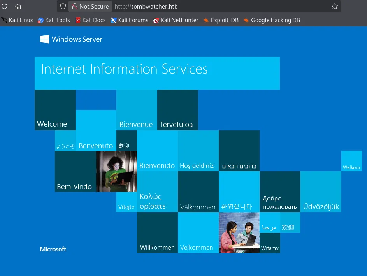This screenshot has width=367, height=276.
Task: Click the Tervetuloa tile
Action: tap(177, 110)
